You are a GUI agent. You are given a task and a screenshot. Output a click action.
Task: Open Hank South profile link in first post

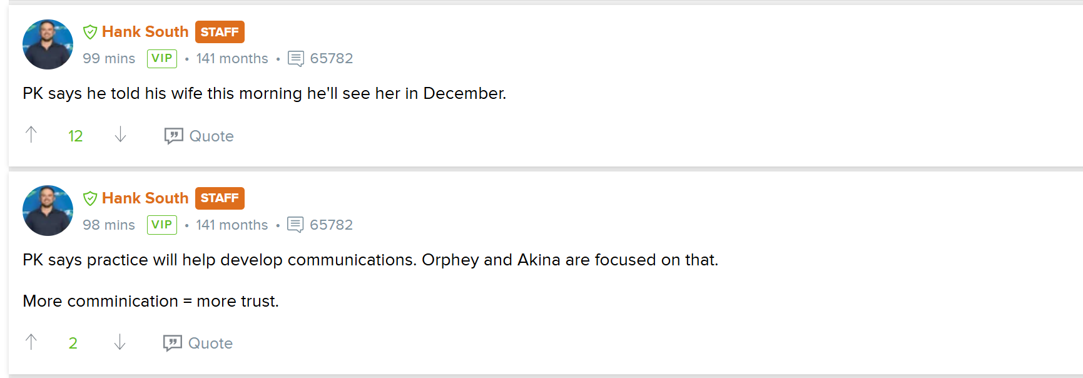145,32
